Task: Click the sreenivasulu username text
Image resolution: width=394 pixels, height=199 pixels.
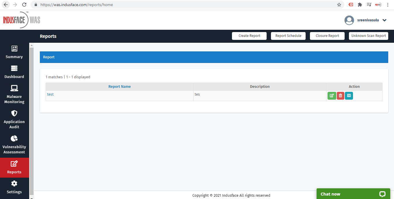Action: click(368, 20)
